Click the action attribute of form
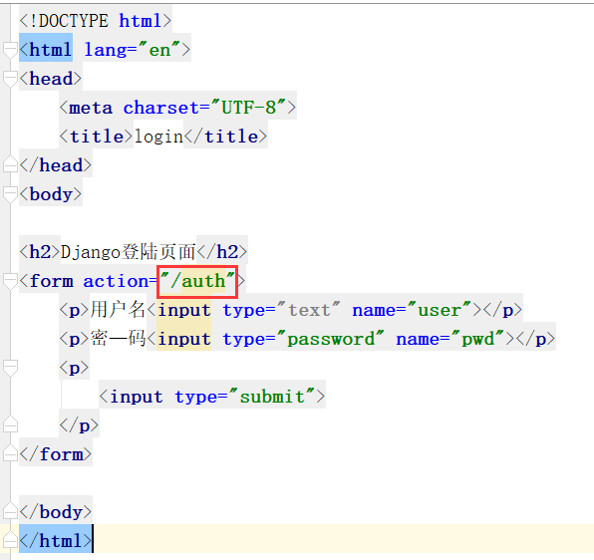 coord(116,281)
